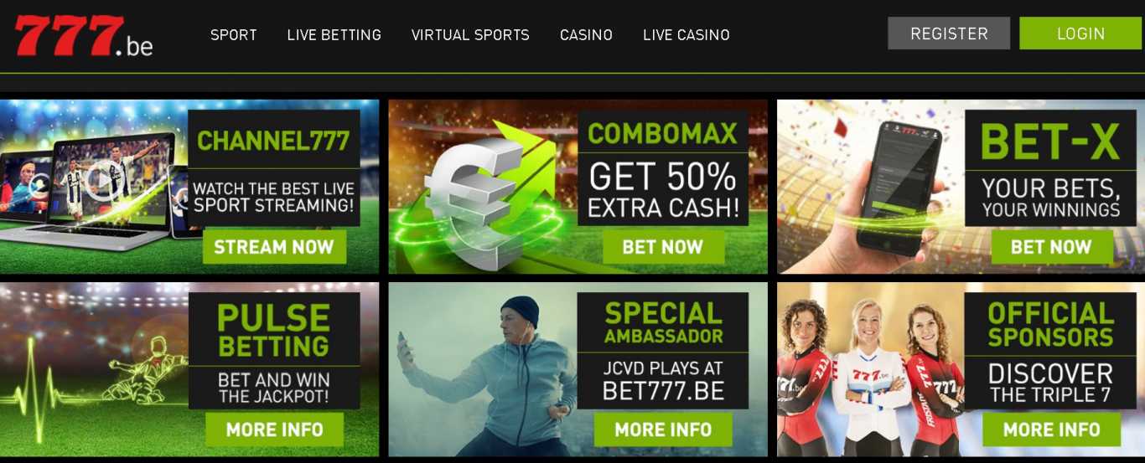Click More Info for Official Sponsors
1145x463 pixels.
pyautogui.click(x=1051, y=430)
